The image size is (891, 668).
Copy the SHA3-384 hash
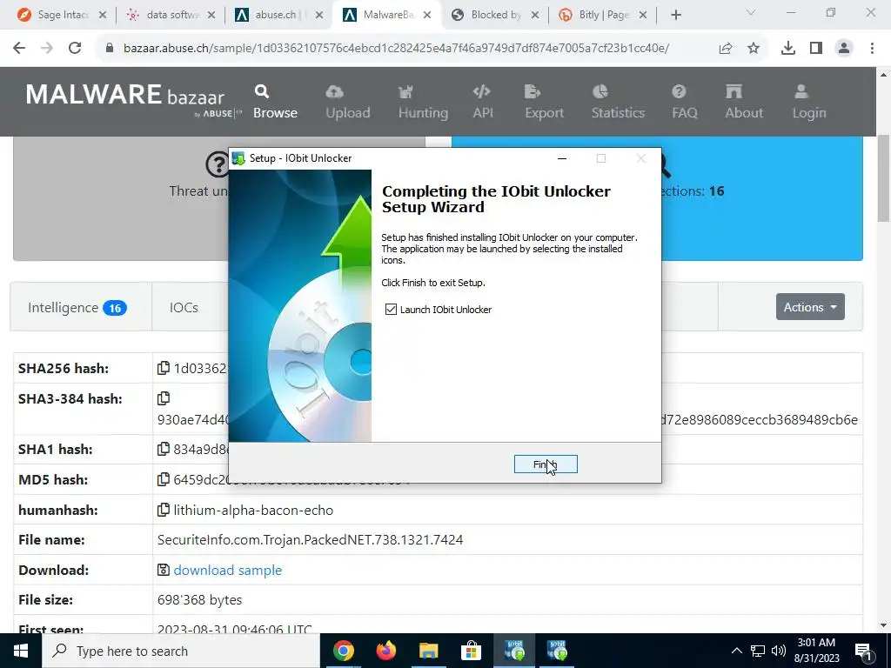[163, 398]
